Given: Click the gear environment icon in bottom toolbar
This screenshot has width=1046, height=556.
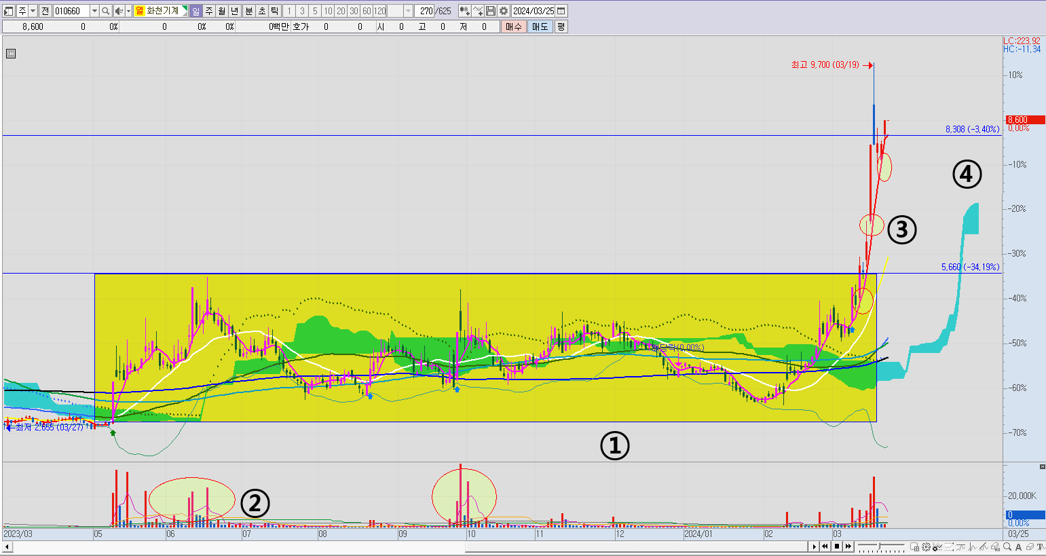Looking at the screenshot, I should click(926, 546).
